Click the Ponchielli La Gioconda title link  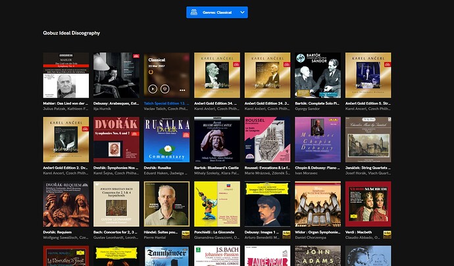[216, 232]
